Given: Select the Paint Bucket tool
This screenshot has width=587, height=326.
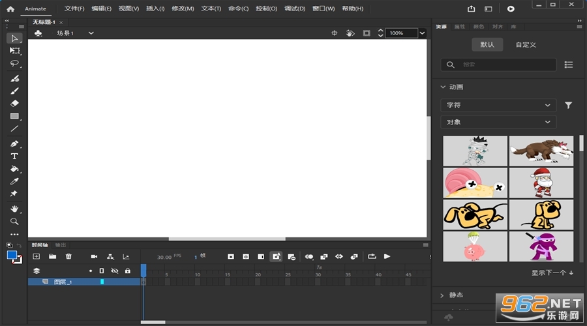Looking at the screenshot, I should [x=14, y=169].
